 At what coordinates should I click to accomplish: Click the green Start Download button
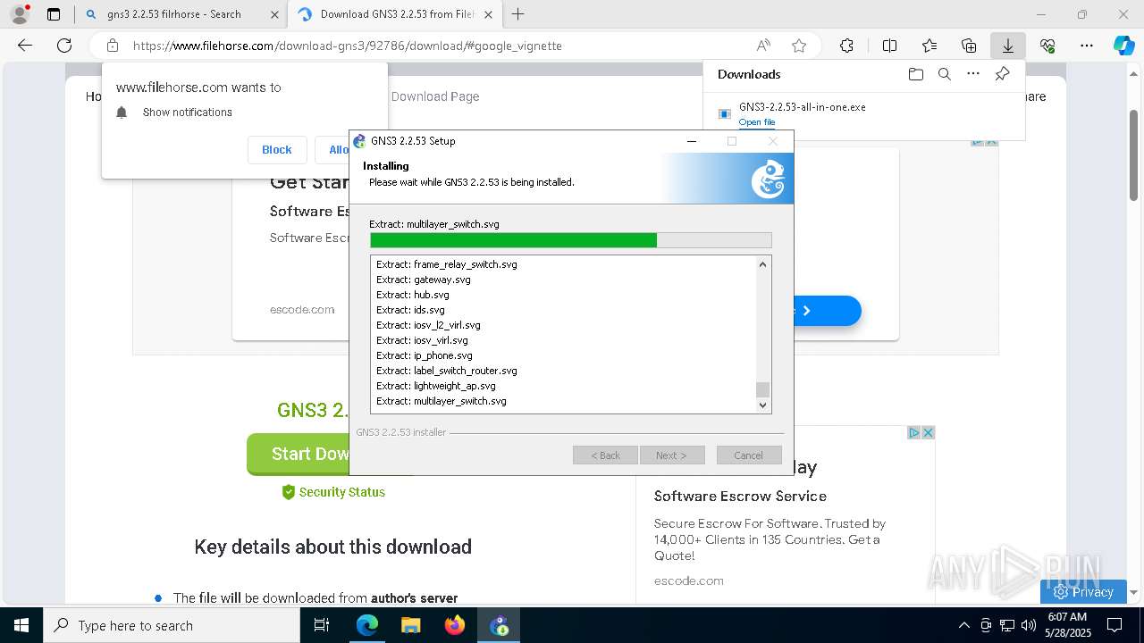(x=298, y=454)
